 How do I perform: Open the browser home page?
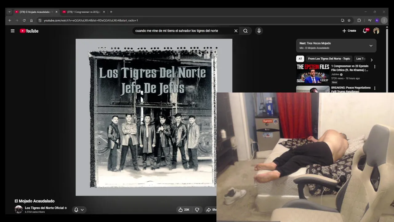click(x=31, y=20)
